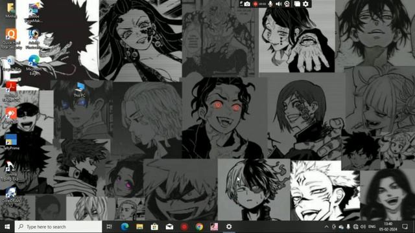Open the recorder's recordings gallery icon
Image resolution: width=415 pixels, height=233 pixels.
tap(297, 4)
